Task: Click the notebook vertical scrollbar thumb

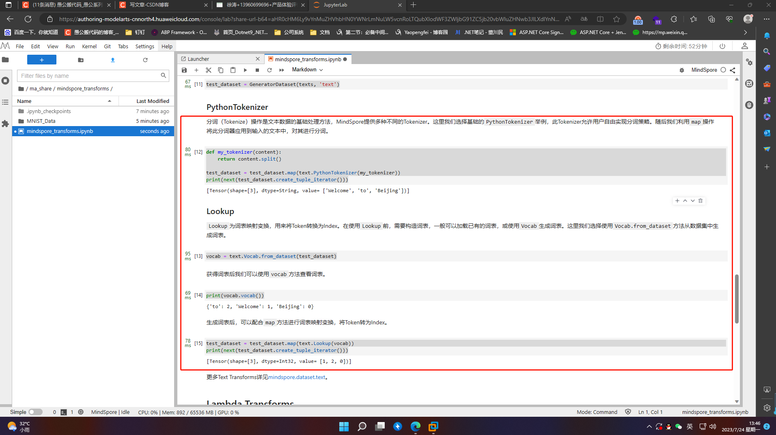Action: tap(737, 299)
